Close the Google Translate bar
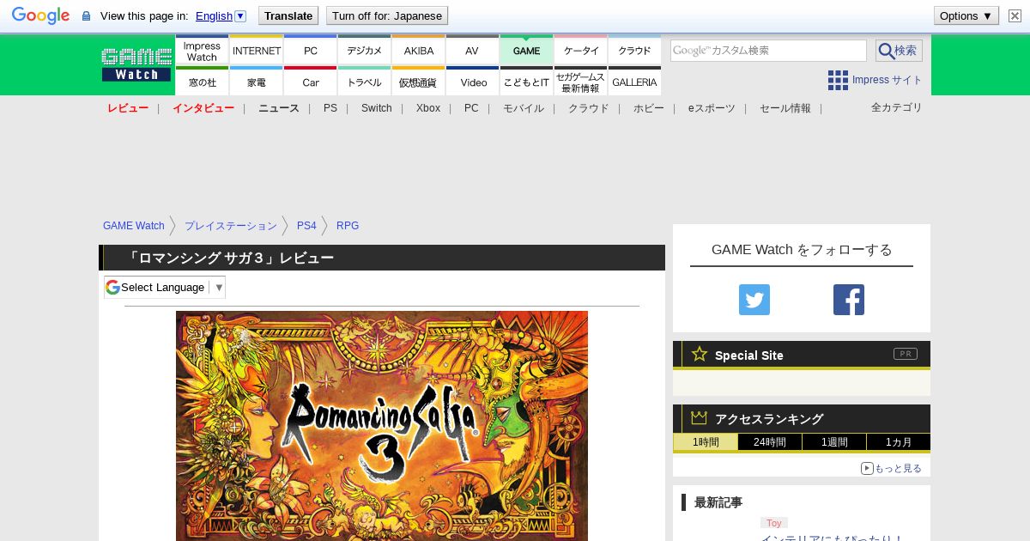This screenshot has width=1030, height=541. tap(1015, 15)
